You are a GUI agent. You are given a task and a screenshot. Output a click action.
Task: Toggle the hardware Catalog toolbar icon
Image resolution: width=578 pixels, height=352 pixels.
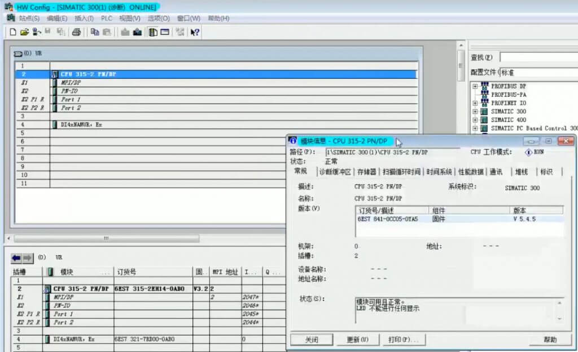click(153, 32)
